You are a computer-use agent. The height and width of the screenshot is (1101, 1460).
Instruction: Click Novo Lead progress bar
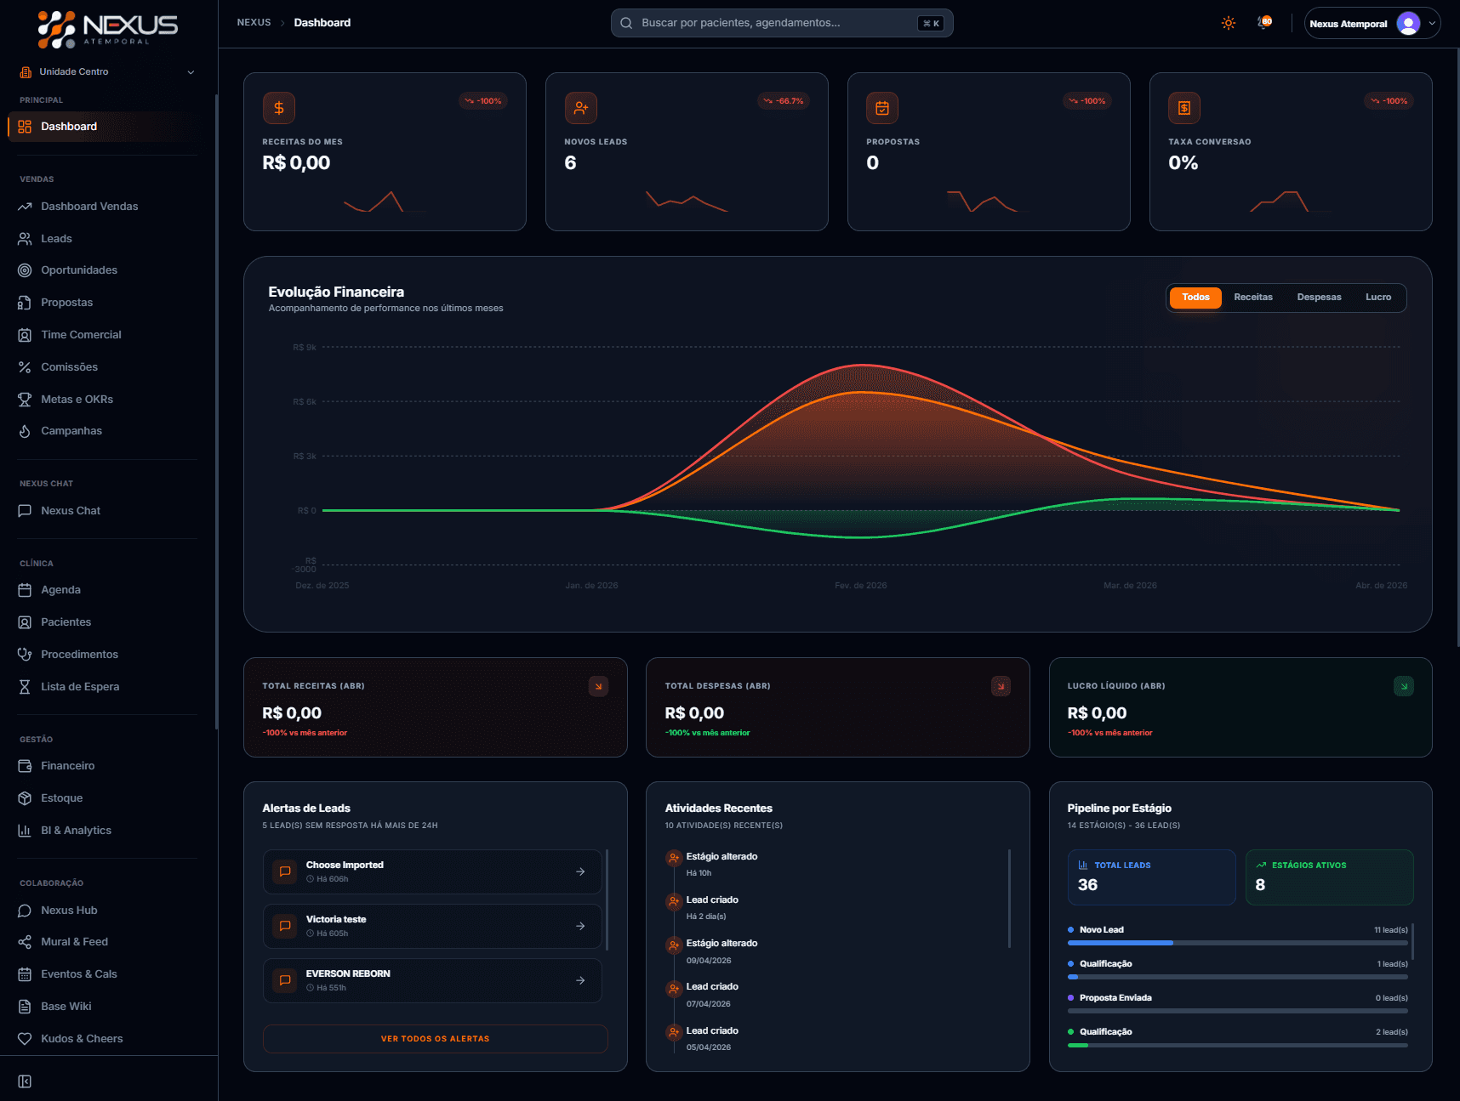tap(1237, 943)
